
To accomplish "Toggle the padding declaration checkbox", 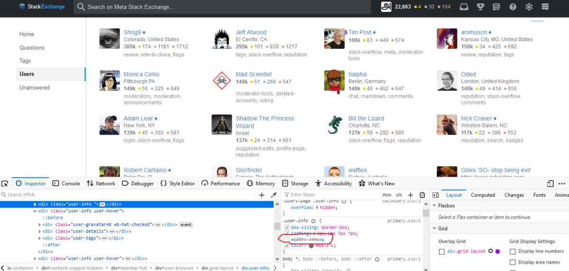I will point(286,233).
